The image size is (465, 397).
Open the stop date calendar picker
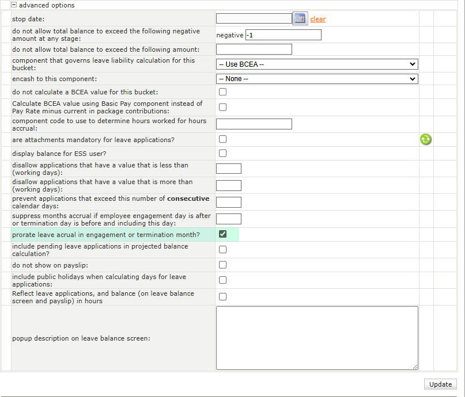click(x=300, y=18)
